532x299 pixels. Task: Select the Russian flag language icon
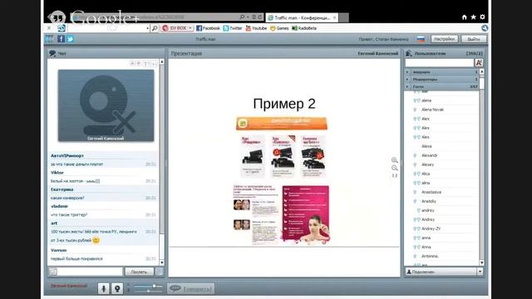click(x=421, y=39)
